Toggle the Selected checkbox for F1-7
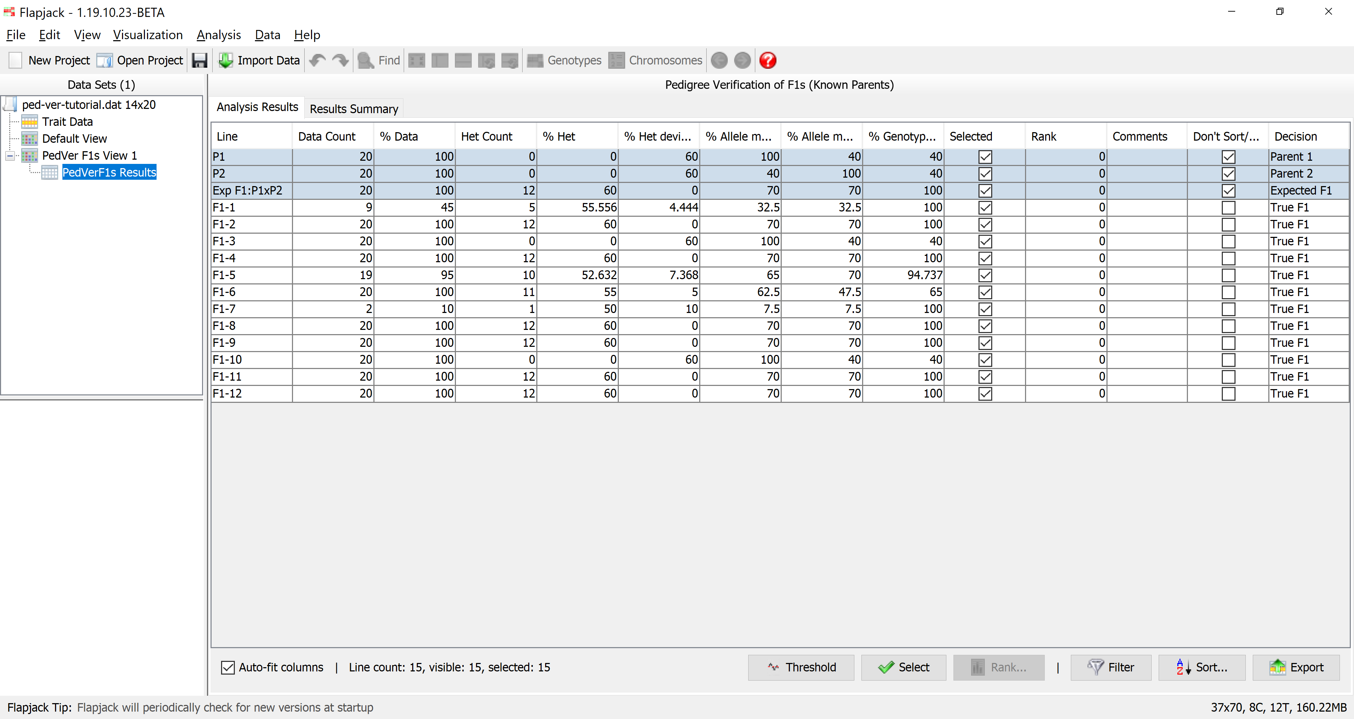The image size is (1354, 719). (985, 309)
